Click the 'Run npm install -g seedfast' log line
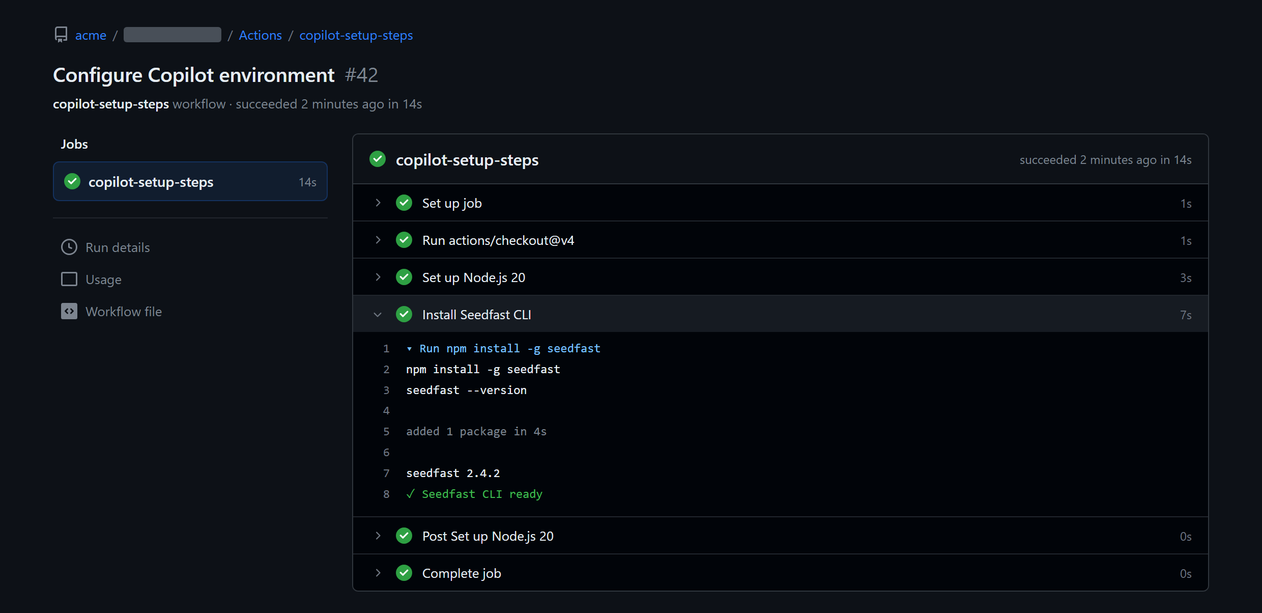Image resolution: width=1262 pixels, height=613 pixels. 509,349
